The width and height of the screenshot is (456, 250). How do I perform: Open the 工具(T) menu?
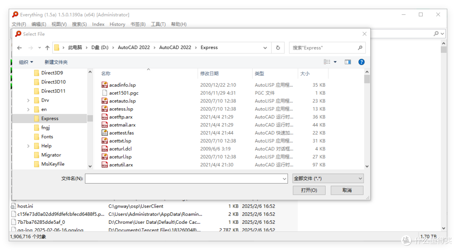click(x=158, y=24)
